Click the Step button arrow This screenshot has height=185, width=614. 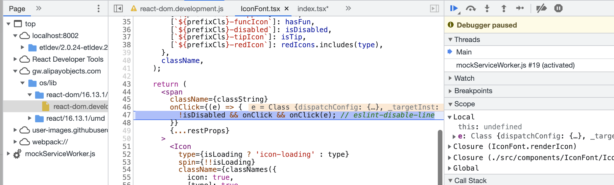coord(520,8)
